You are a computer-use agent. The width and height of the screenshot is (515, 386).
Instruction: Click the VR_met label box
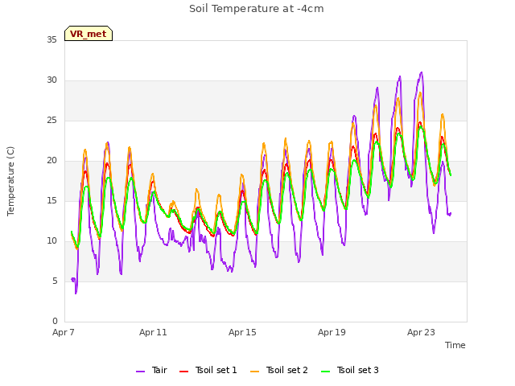click(89, 34)
